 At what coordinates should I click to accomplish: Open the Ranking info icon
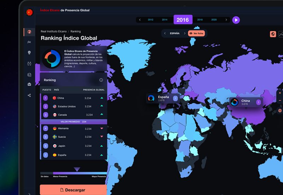(101, 80)
